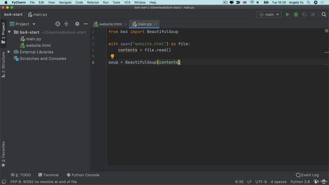Open Project panel settings gear
The height and width of the screenshot is (185, 329).
[x=77, y=24]
